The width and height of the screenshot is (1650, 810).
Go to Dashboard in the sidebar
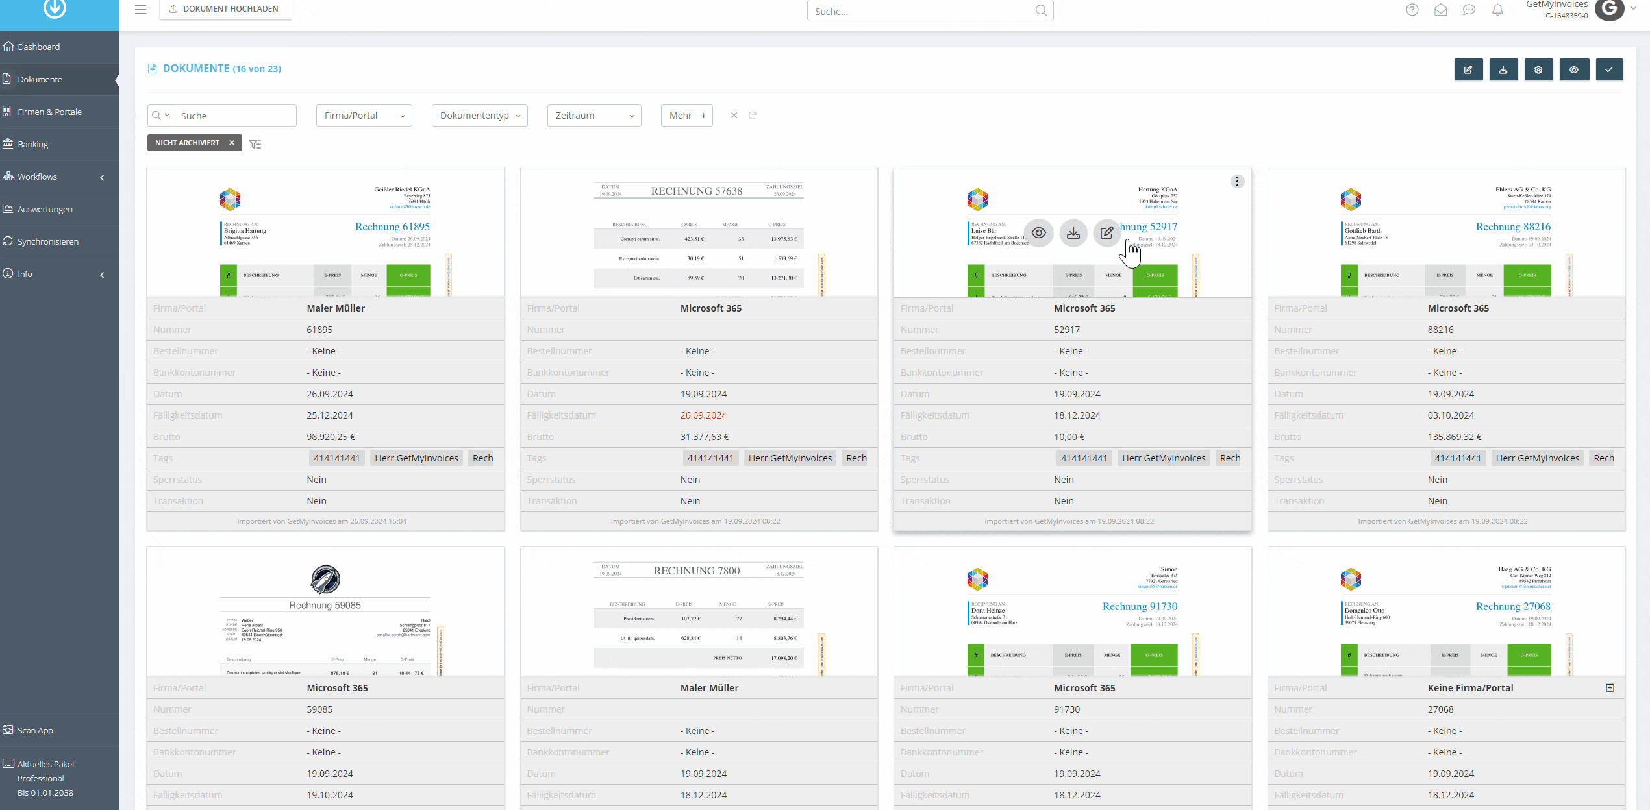60,47
